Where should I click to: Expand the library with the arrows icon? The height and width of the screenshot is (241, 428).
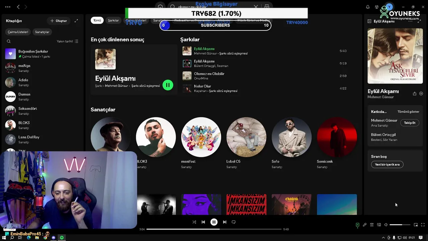(x=76, y=21)
